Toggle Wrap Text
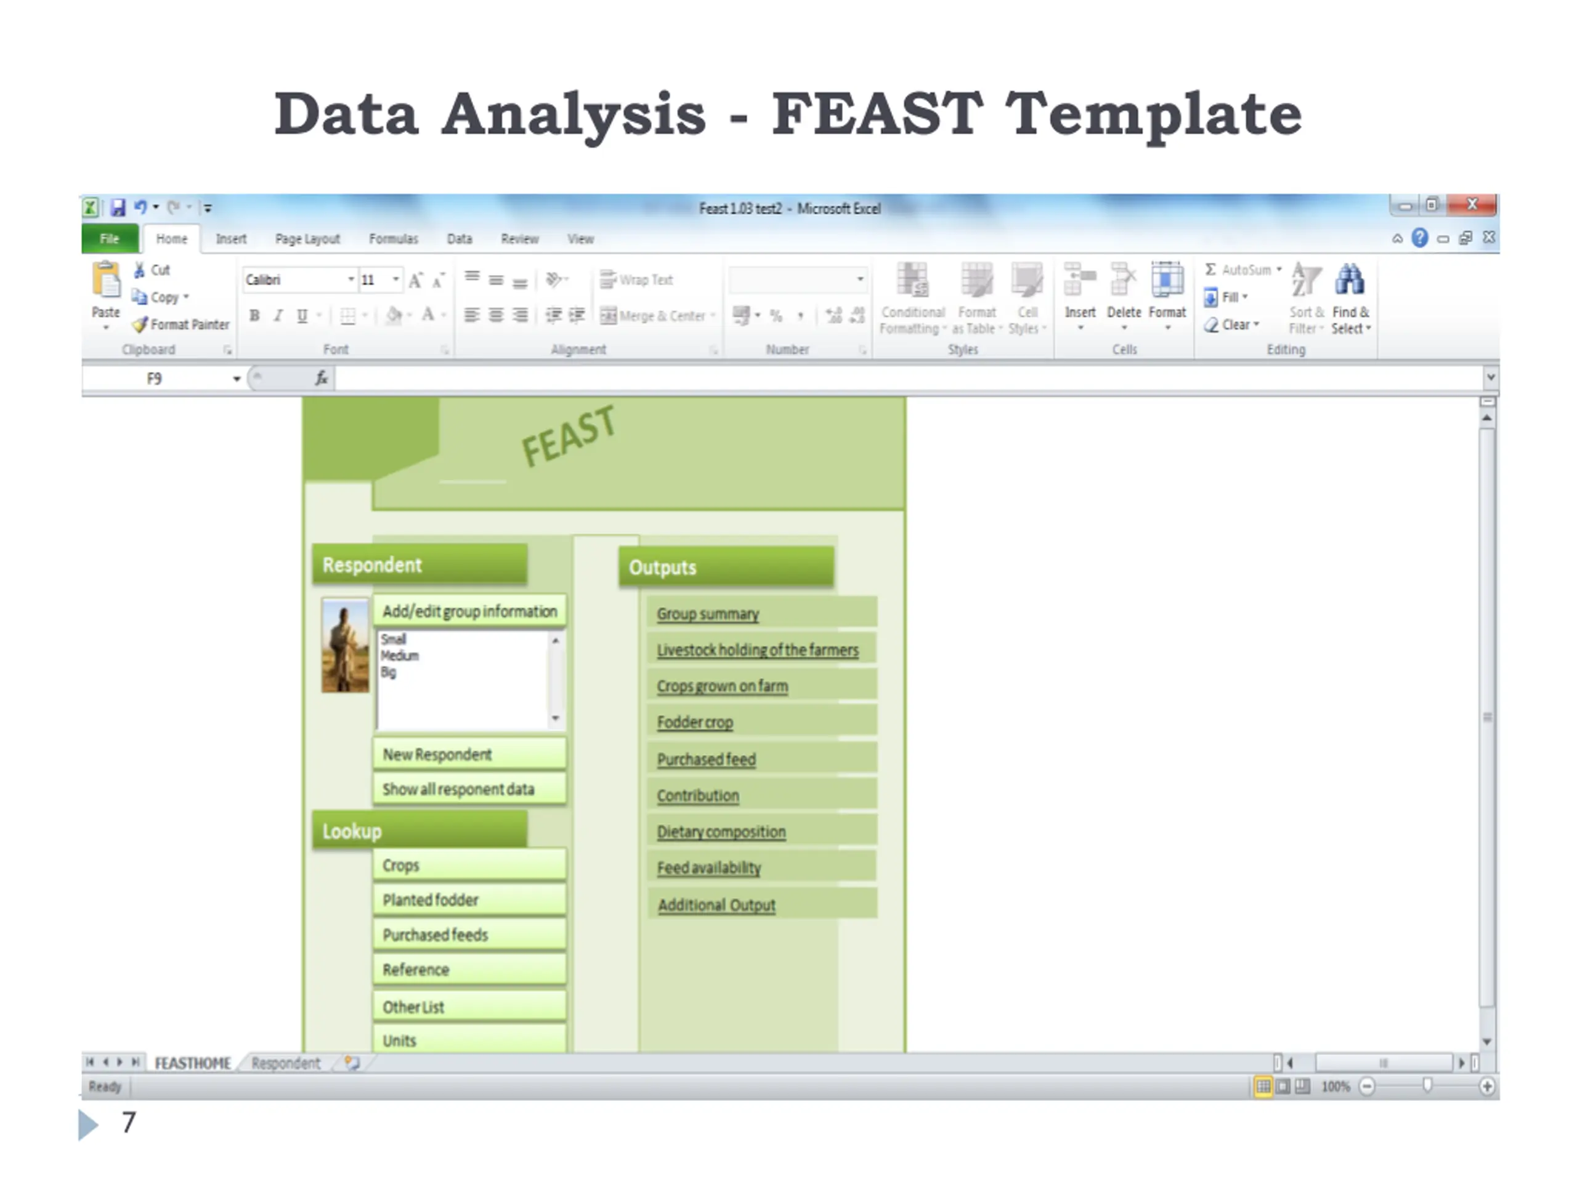This screenshot has width=1577, height=1182. click(x=636, y=279)
